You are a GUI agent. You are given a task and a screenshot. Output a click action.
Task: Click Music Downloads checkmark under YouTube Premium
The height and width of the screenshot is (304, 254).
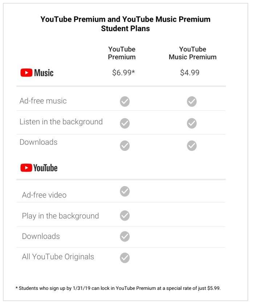(x=125, y=145)
